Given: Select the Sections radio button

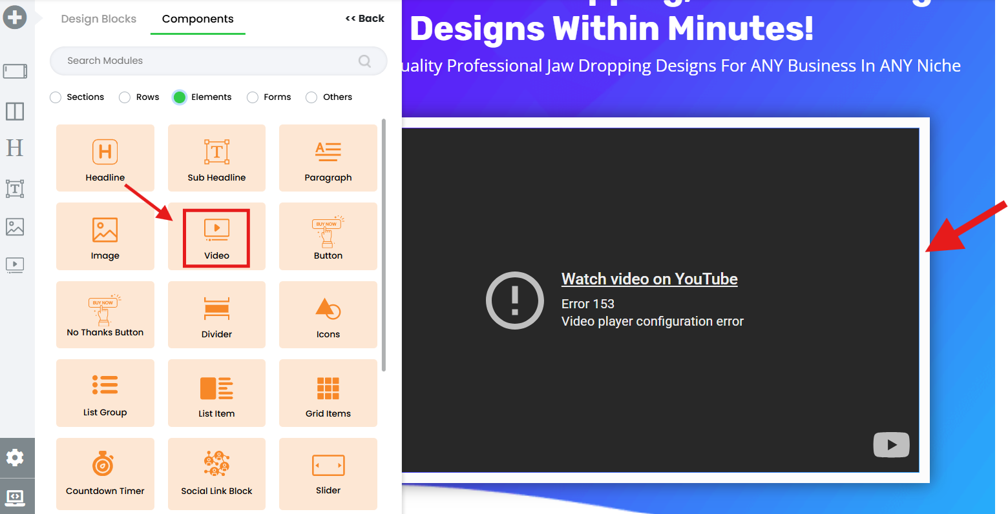Looking at the screenshot, I should [x=56, y=97].
